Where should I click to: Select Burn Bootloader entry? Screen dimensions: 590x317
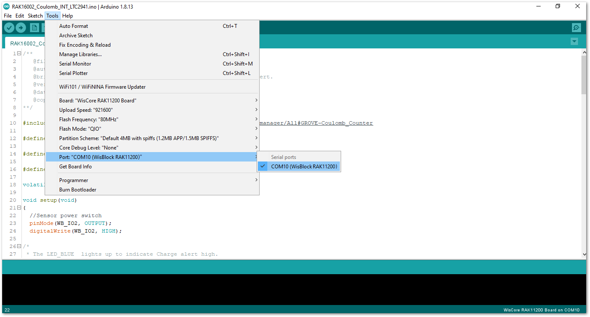(x=152, y=190)
